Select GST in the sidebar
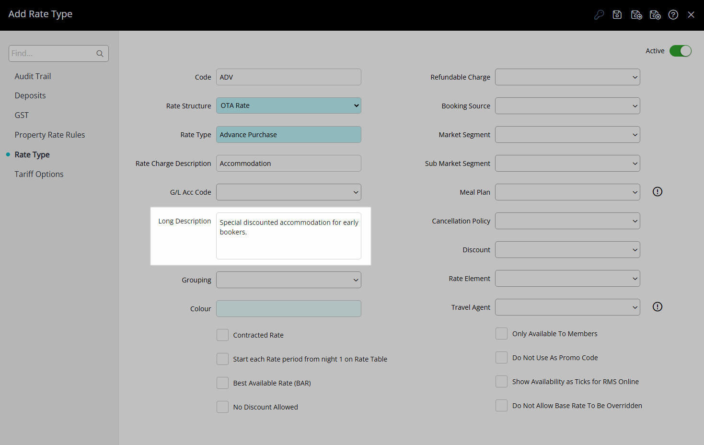Screen dimensions: 704x445 [x=22, y=115]
